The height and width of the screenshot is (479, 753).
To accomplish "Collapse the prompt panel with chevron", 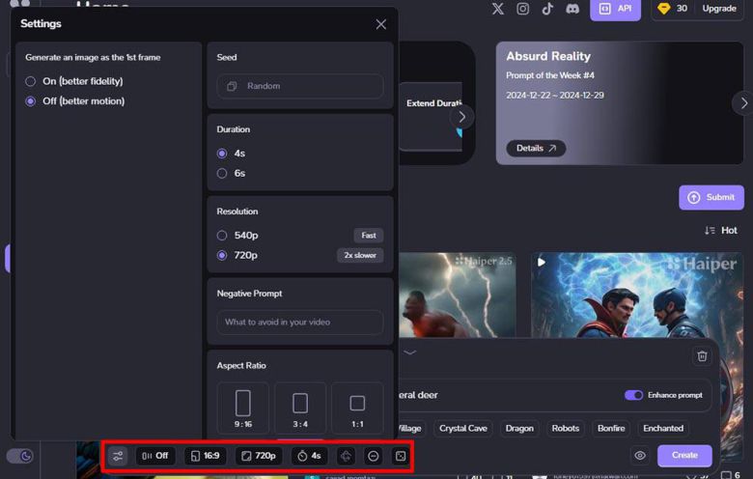I will pos(410,352).
